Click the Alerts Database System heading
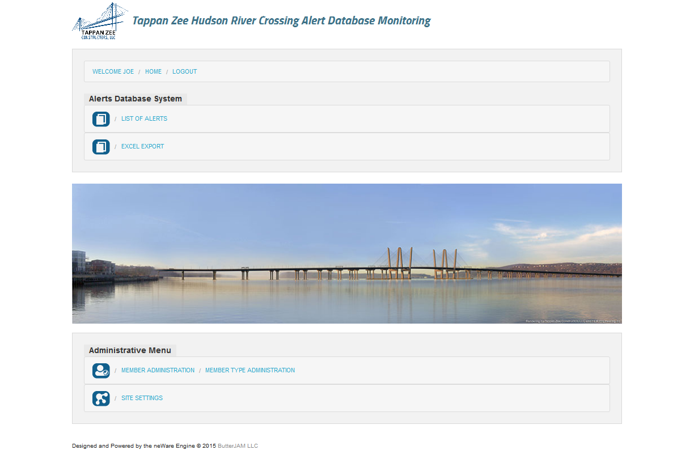This screenshot has height=467, width=694. pos(135,99)
